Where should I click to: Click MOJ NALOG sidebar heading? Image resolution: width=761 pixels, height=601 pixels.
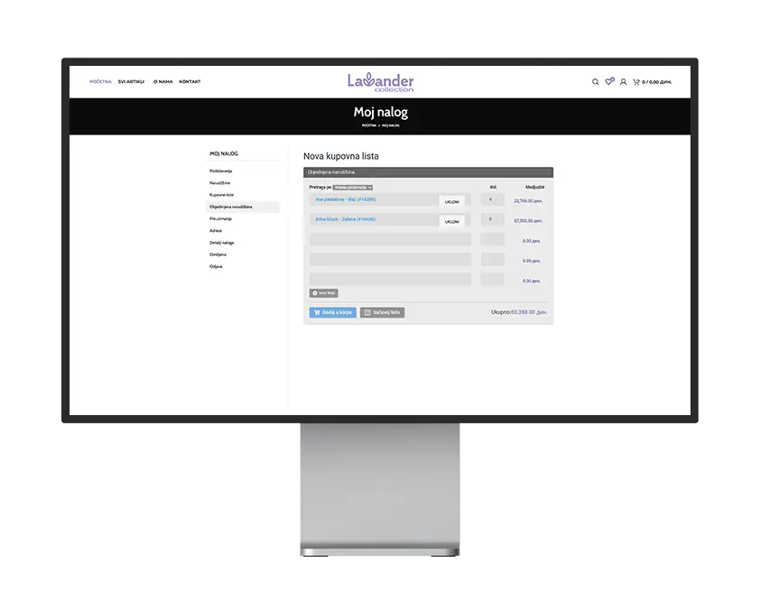click(224, 153)
